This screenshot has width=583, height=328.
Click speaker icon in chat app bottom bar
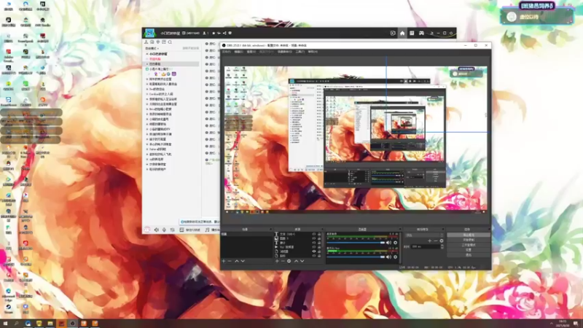[157, 230]
